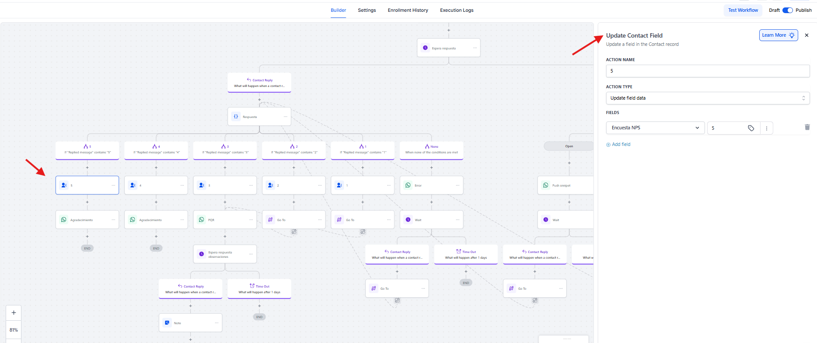
Task: Delete the Encuesta NPS field row
Action: [807, 127]
